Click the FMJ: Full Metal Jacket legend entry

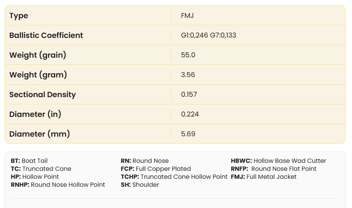(x=263, y=177)
